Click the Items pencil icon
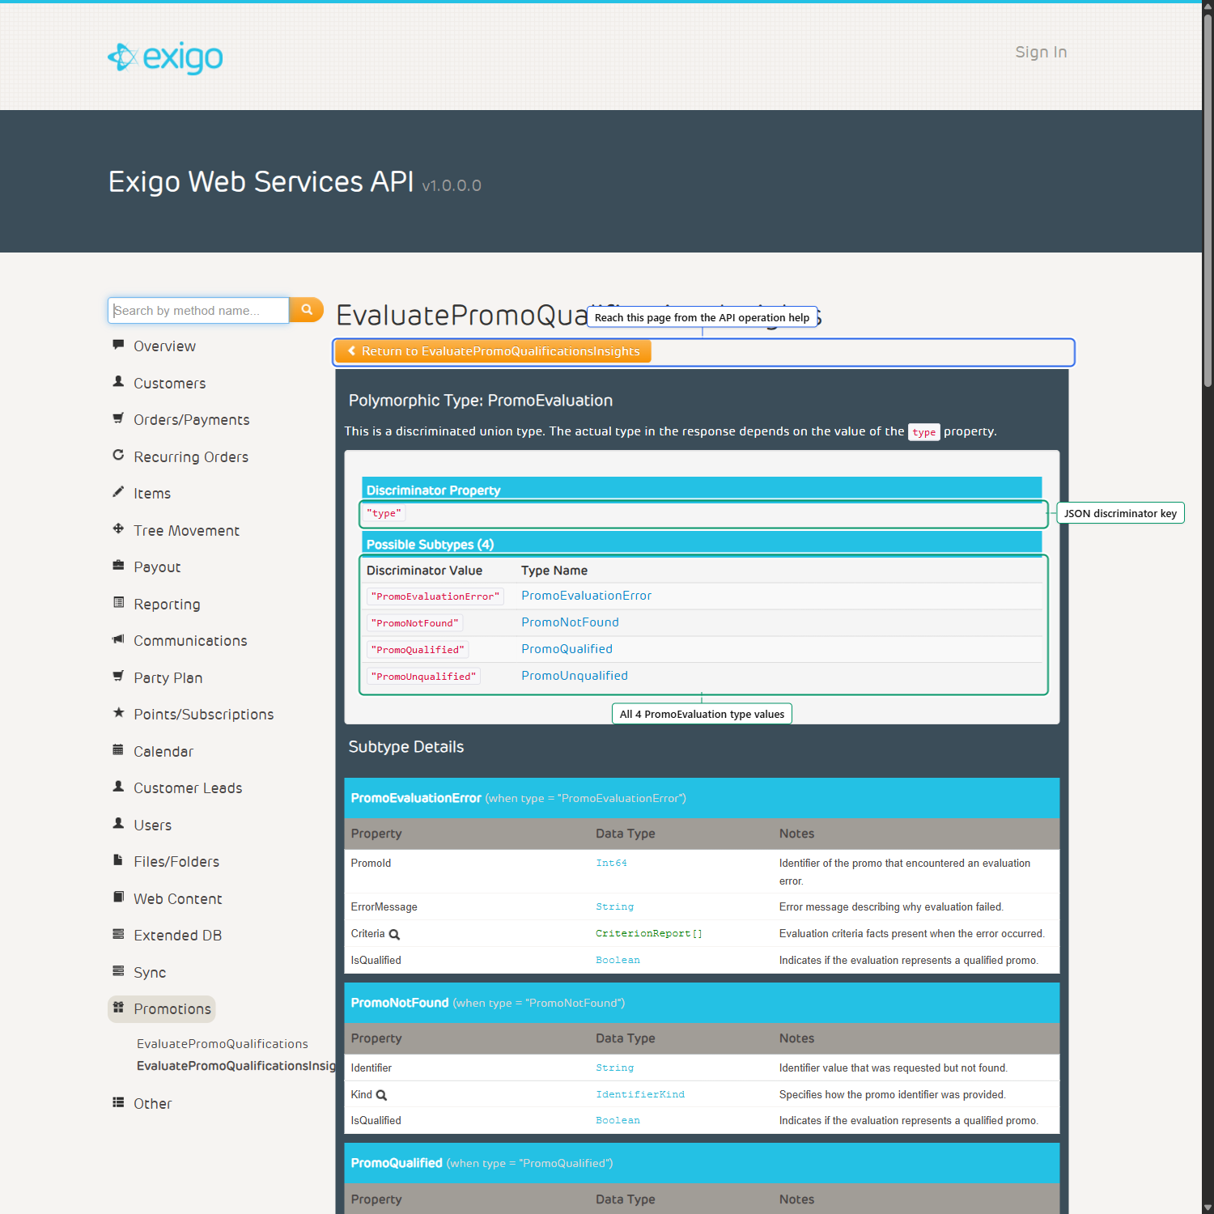 118,492
